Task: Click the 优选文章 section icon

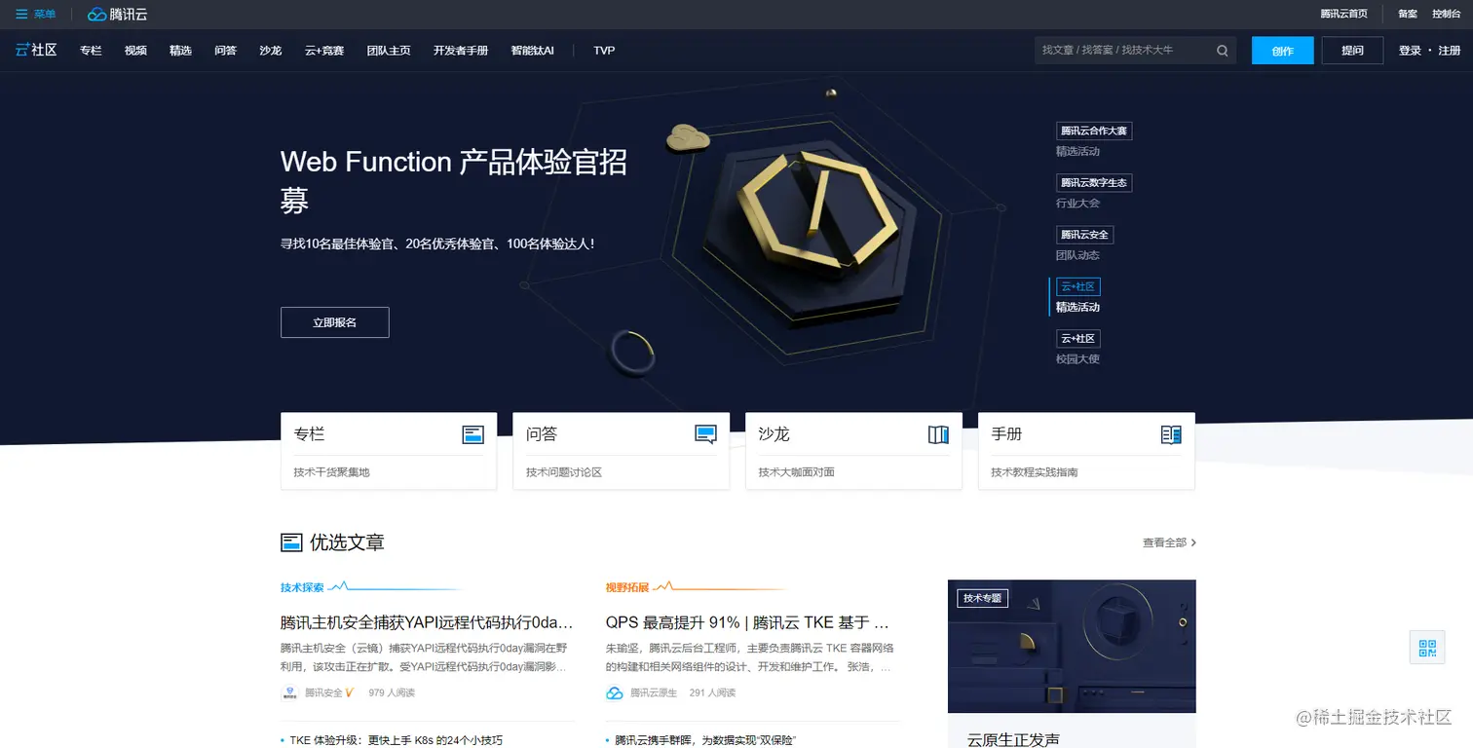Action: pos(291,542)
